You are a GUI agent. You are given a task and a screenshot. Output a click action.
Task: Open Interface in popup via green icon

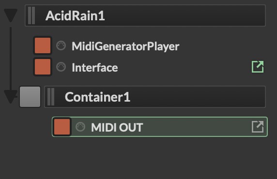(x=258, y=67)
